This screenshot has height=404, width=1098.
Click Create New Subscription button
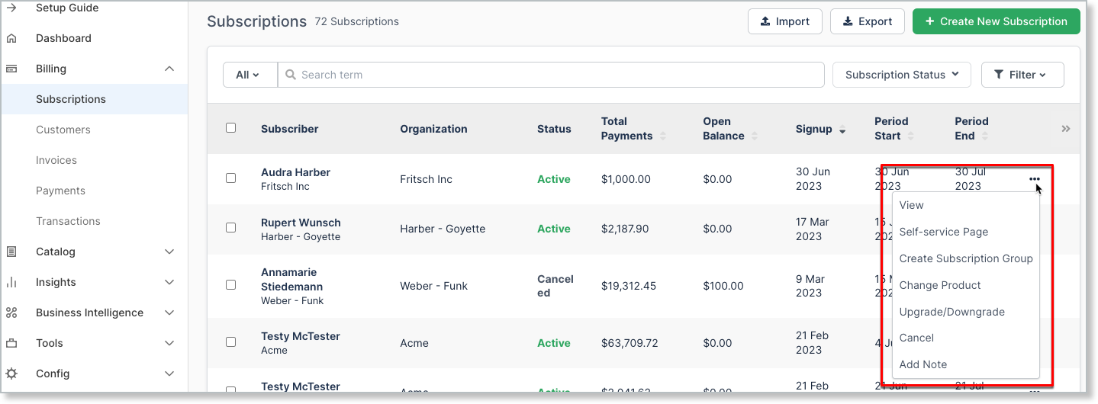pyautogui.click(x=996, y=21)
